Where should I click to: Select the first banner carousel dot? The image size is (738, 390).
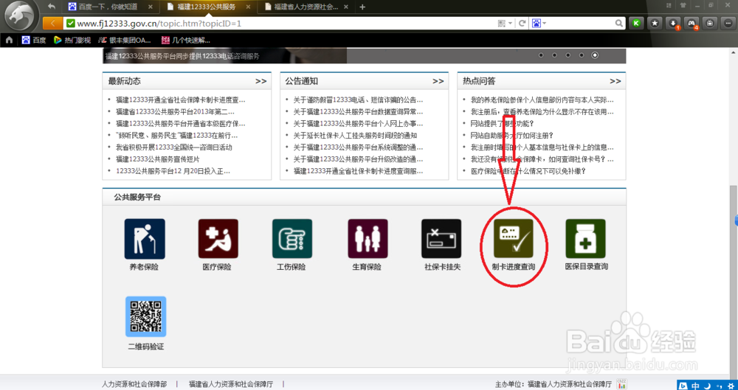[541, 55]
